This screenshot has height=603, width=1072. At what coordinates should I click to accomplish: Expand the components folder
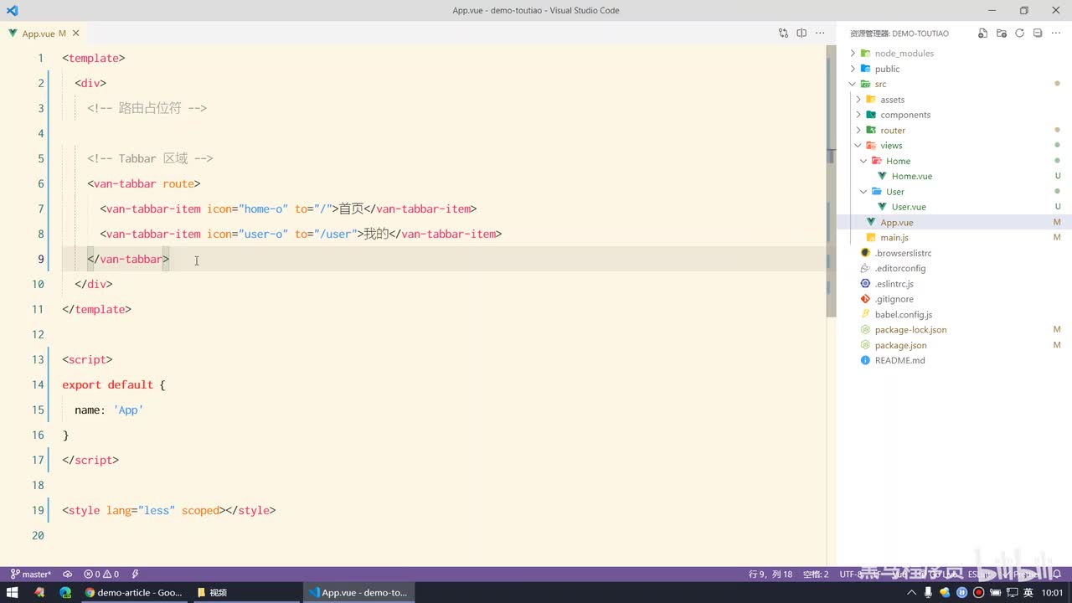click(x=858, y=115)
